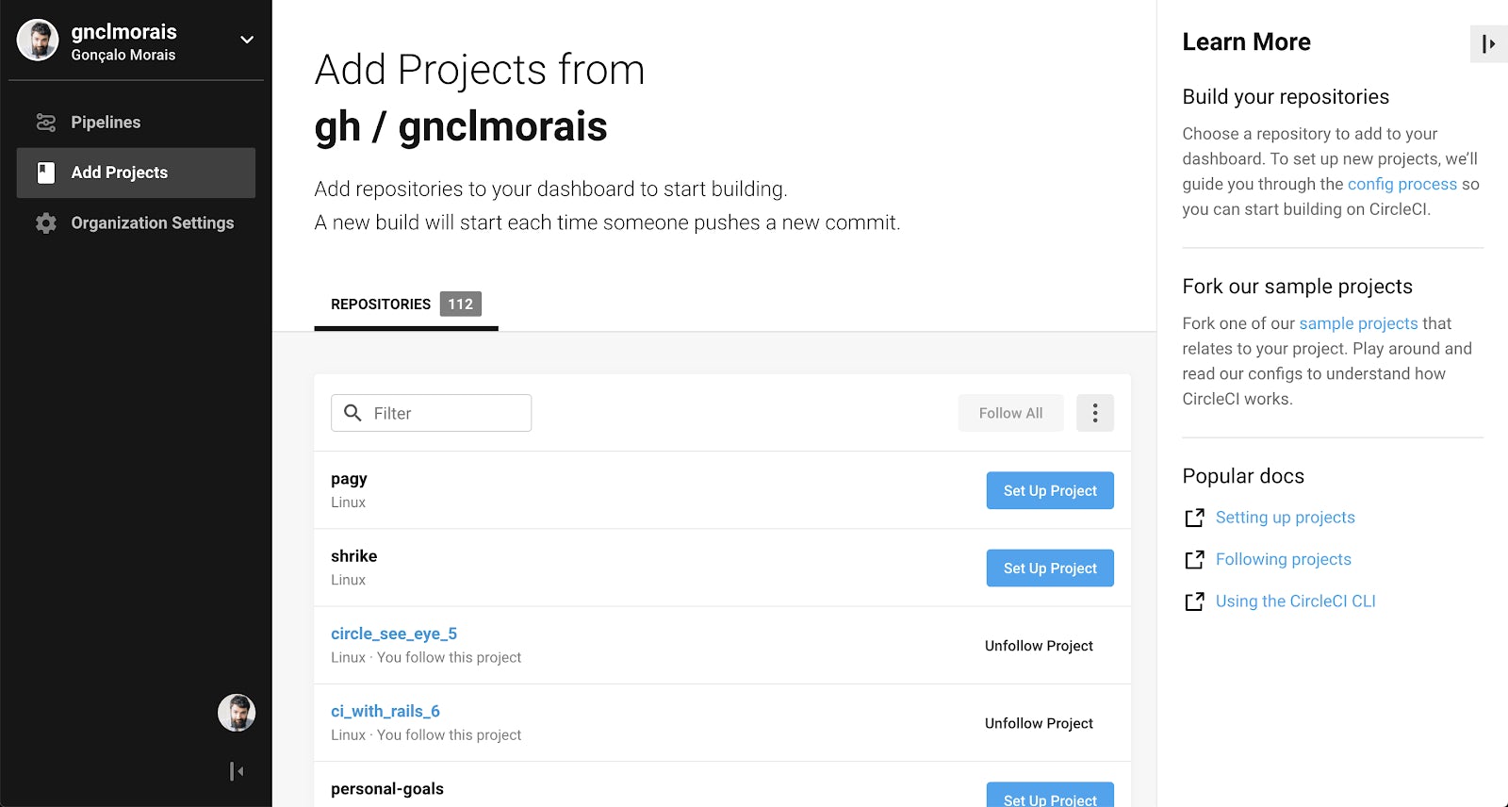This screenshot has height=807, width=1508.
Task: Click the external-link icon beside Setting up projects
Action: tap(1194, 517)
